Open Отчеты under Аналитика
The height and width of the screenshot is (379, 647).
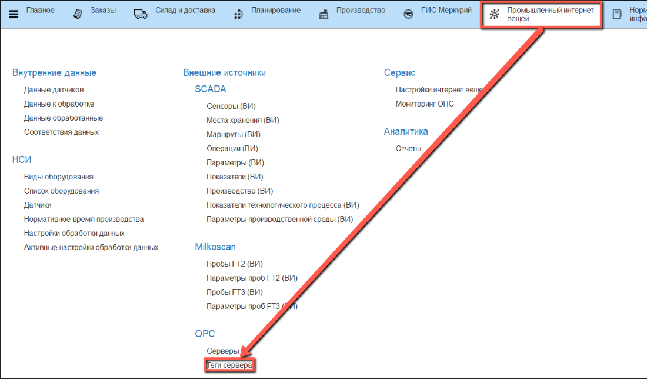coord(409,149)
